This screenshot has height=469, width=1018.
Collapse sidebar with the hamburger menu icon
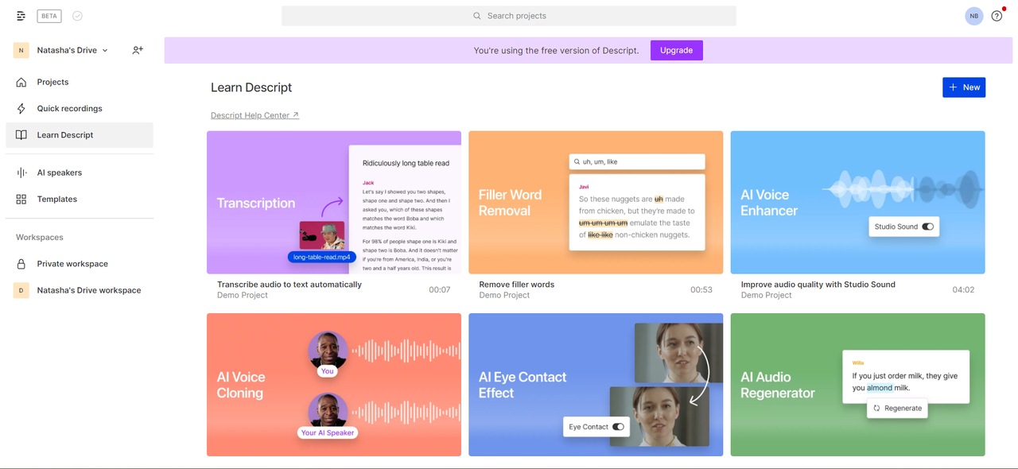(x=21, y=16)
